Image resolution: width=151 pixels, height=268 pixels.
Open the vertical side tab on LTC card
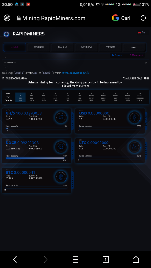pyautogui.click(x=146, y=151)
